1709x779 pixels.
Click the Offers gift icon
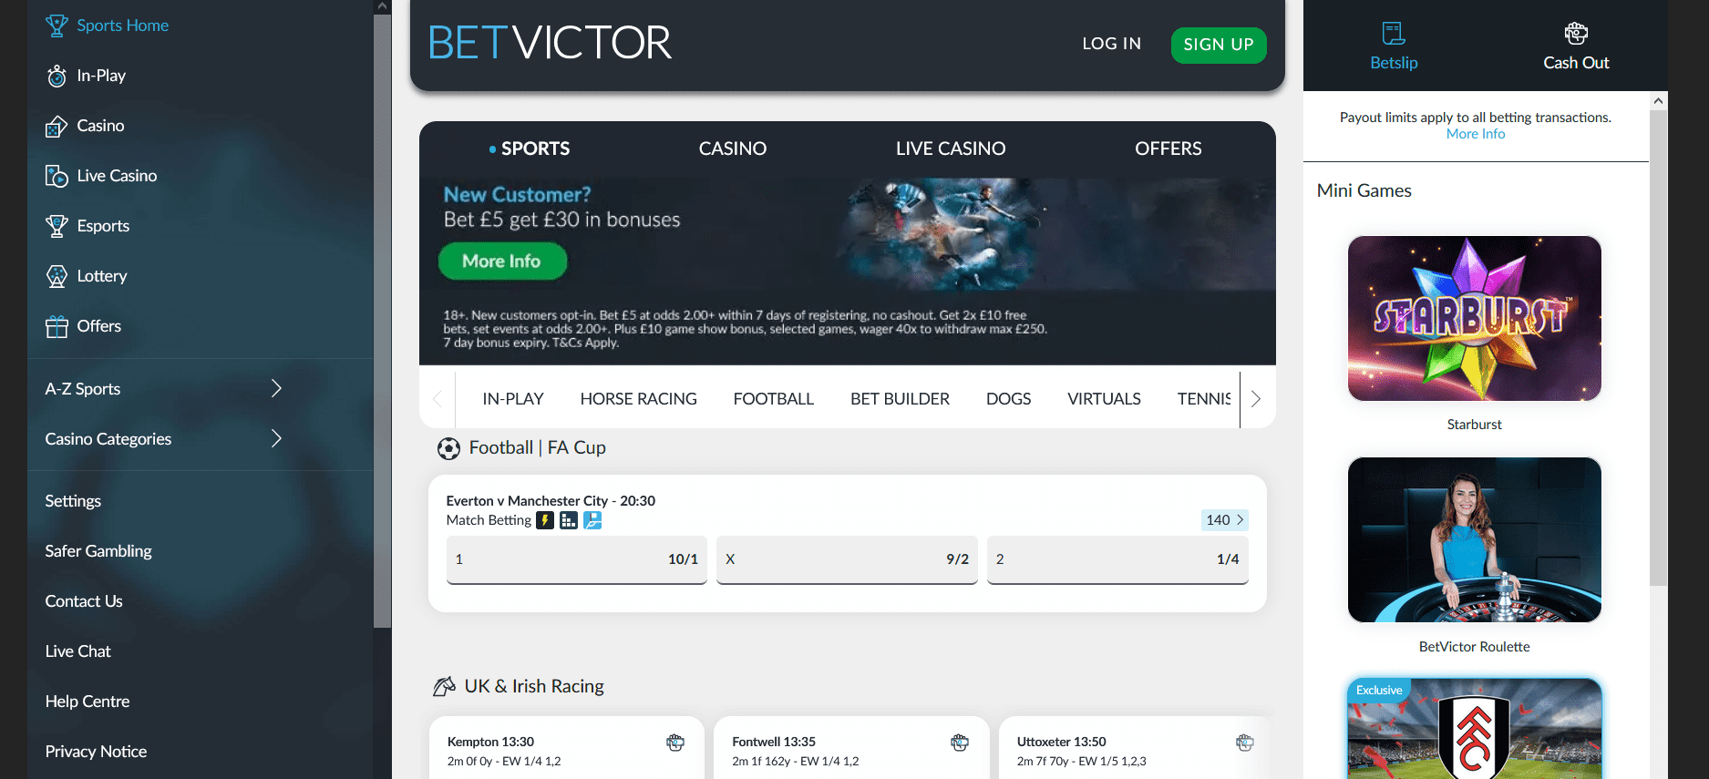click(x=57, y=326)
